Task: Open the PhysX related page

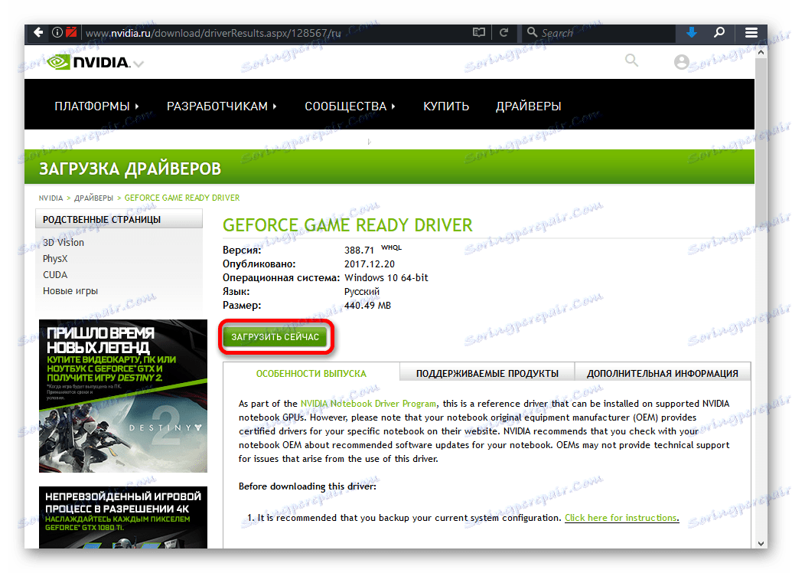Action: (x=55, y=258)
